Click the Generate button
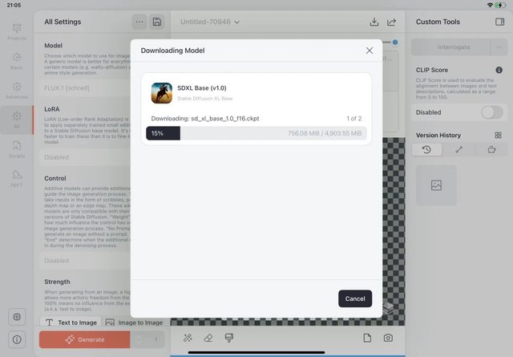This screenshot has width=513, height=357. click(84, 339)
